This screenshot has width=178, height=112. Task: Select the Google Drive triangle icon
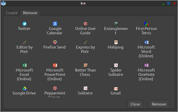(x=24, y=88)
